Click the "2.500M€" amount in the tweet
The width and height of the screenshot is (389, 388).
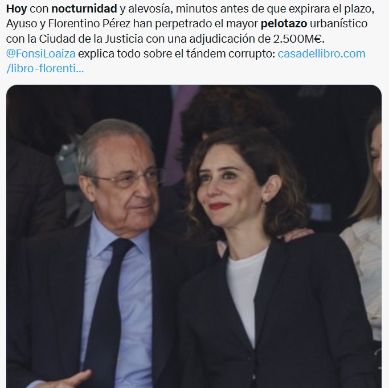[297, 39]
